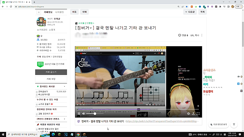This screenshot has width=244, height=137.
Task: Open the post more-options kebab menu
Action: click(202, 35)
